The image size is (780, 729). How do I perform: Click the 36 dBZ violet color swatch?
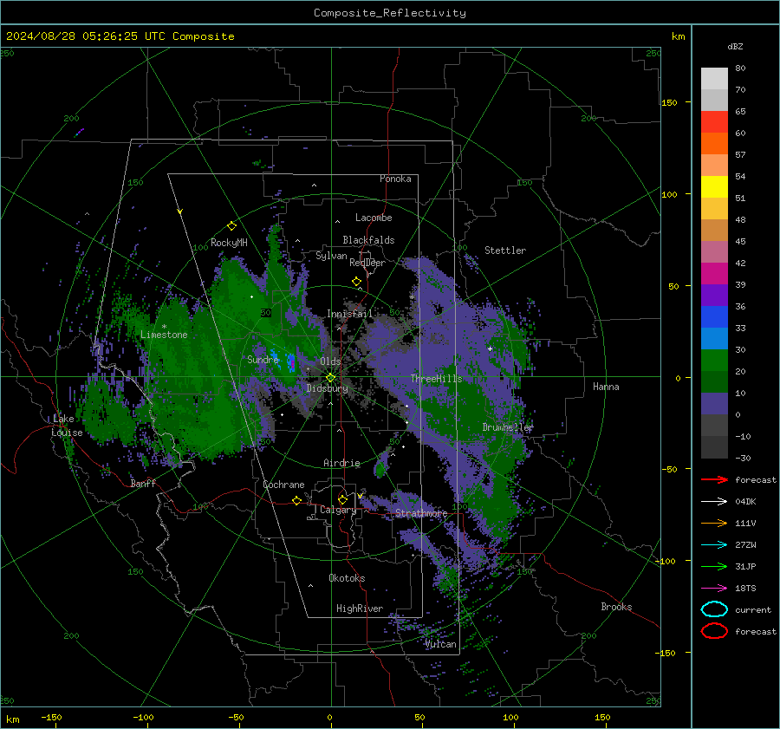click(x=714, y=295)
